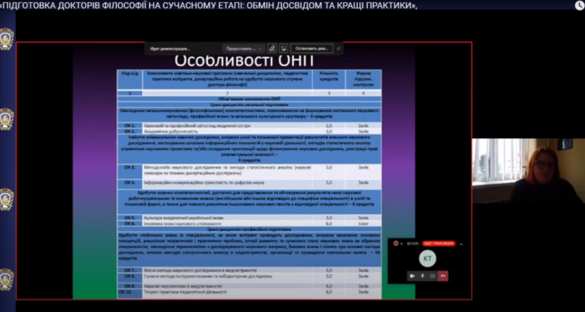
Task: Click the share screen icon in call controls
Action: pyautogui.click(x=432, y=275)
